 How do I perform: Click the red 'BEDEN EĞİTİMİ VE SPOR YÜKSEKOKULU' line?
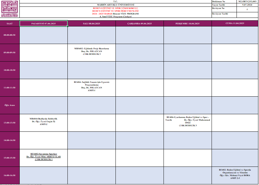[x=115, y=8]
